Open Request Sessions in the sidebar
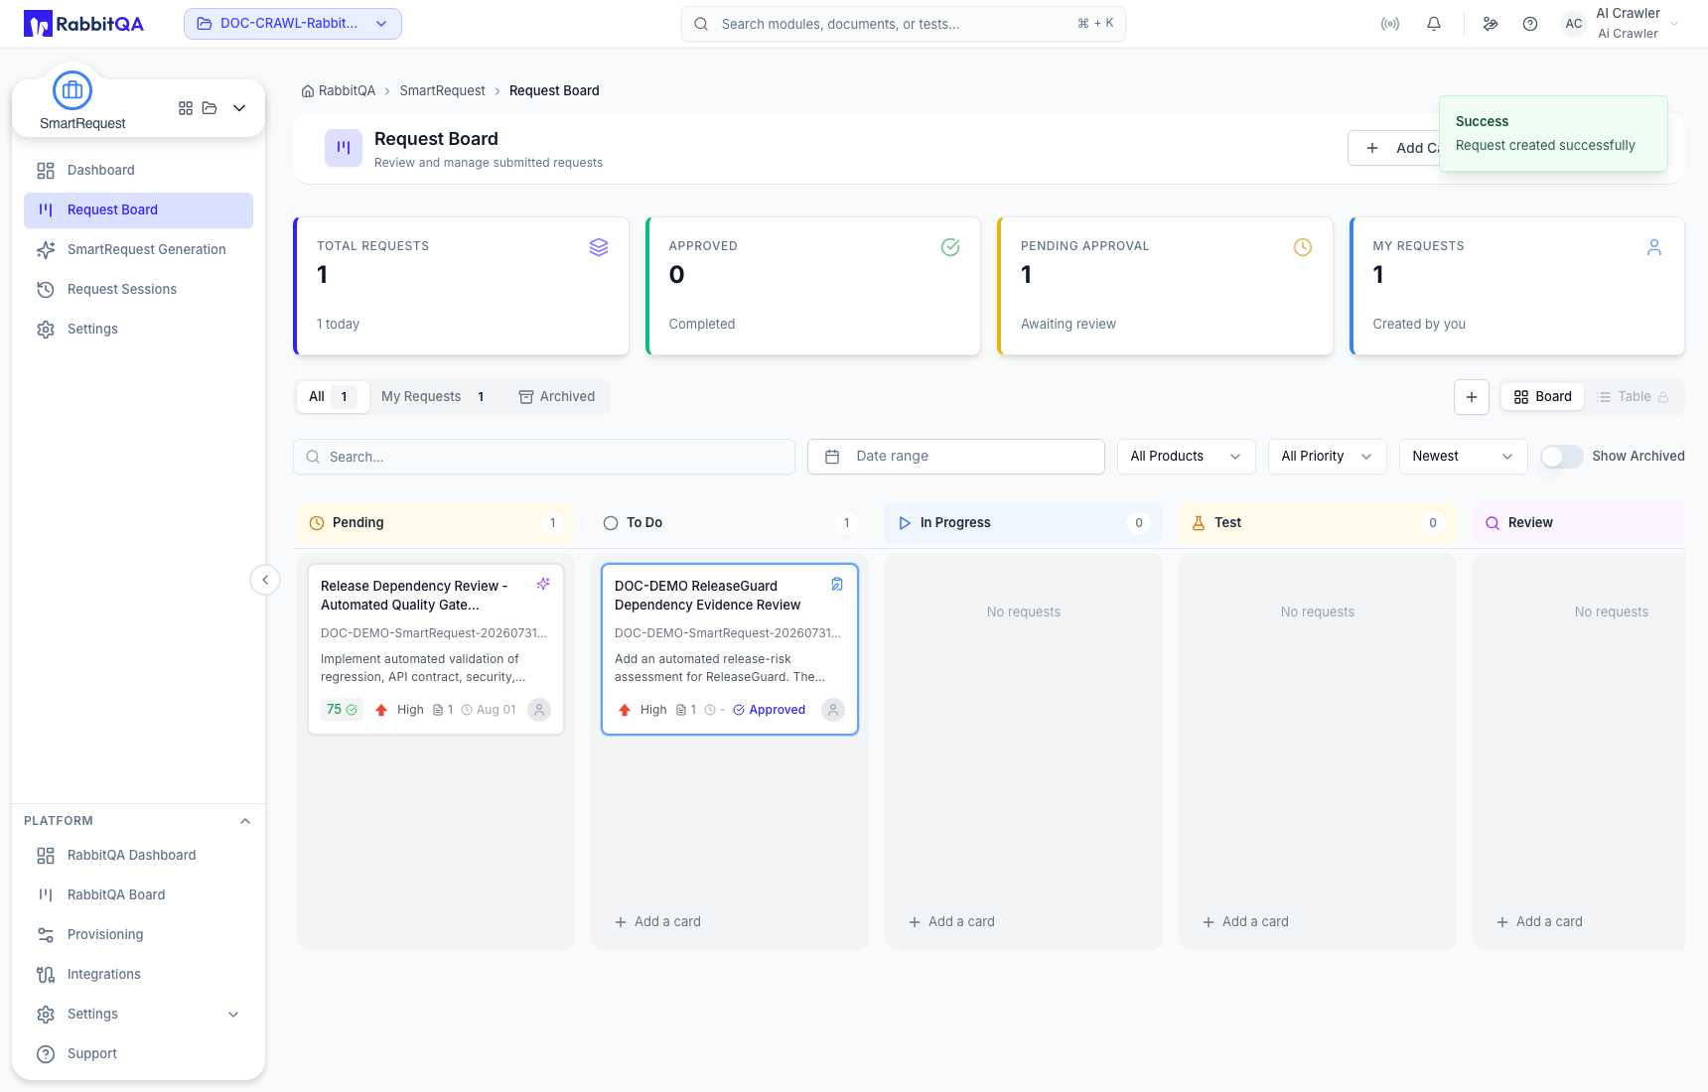Viewport: 1708px width, 1092px height. coord(138,290)
